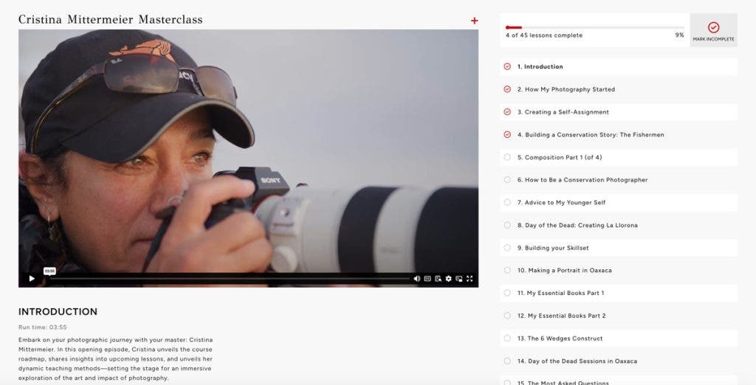Open the video transcript search icon

pos(438,279)
